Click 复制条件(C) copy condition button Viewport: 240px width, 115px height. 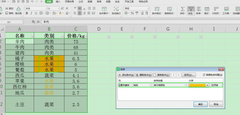[x=162, y=75]
